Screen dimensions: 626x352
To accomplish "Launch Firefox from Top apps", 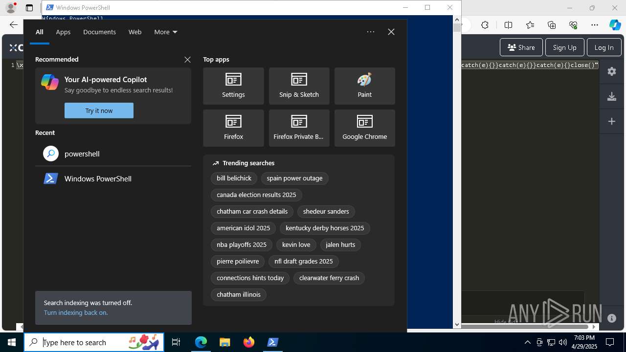I will (x=233, y=128).
